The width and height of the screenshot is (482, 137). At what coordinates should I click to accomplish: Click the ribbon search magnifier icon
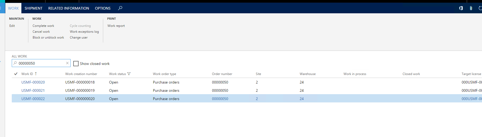(x=120, y=8)
